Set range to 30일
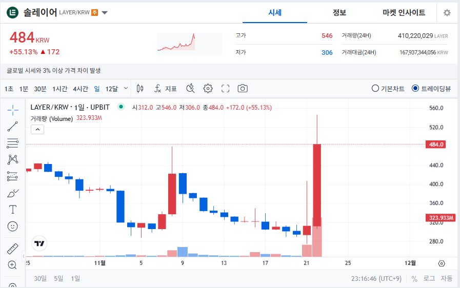Screen dimensions: 460x288 click(x=40, y=279)
